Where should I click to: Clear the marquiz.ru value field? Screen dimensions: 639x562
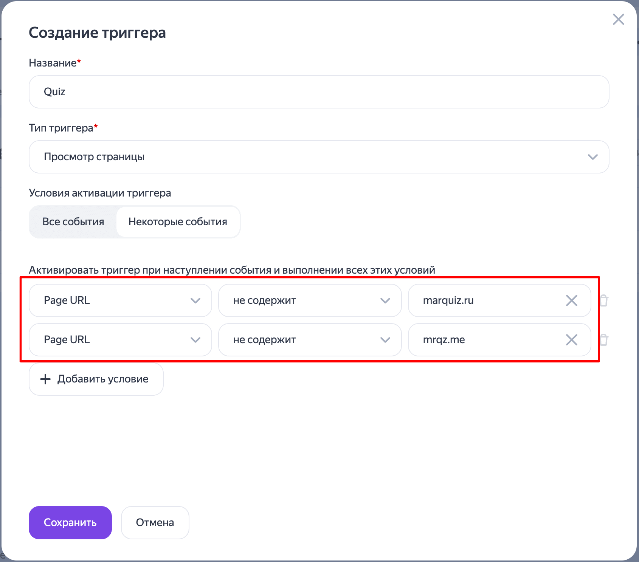click(x=571, y=300)
